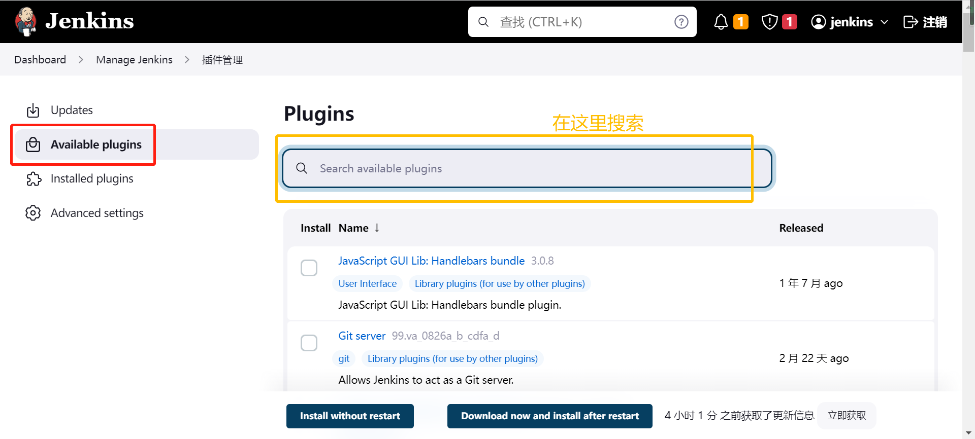Click the Jenkins butler logo

[x=25, y=21]
